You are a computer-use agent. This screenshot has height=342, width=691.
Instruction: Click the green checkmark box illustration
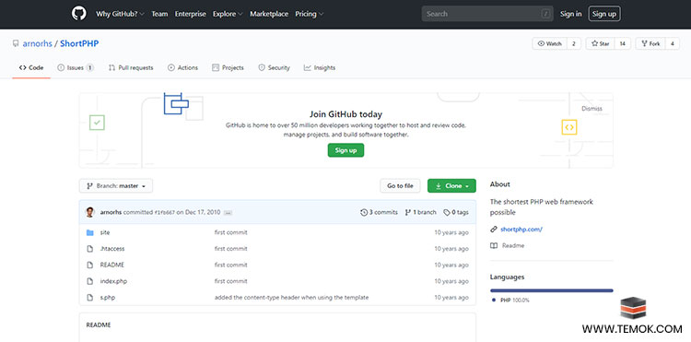(97, 123)
